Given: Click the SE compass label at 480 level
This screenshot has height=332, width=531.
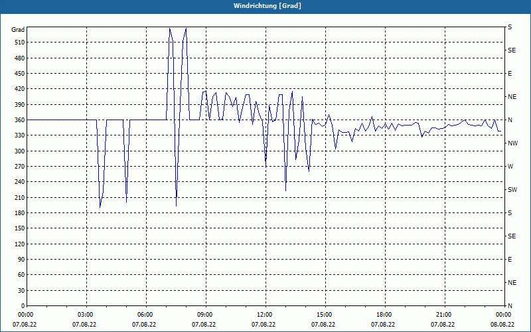Looking at the screenshot, I should tap(512, 50).
